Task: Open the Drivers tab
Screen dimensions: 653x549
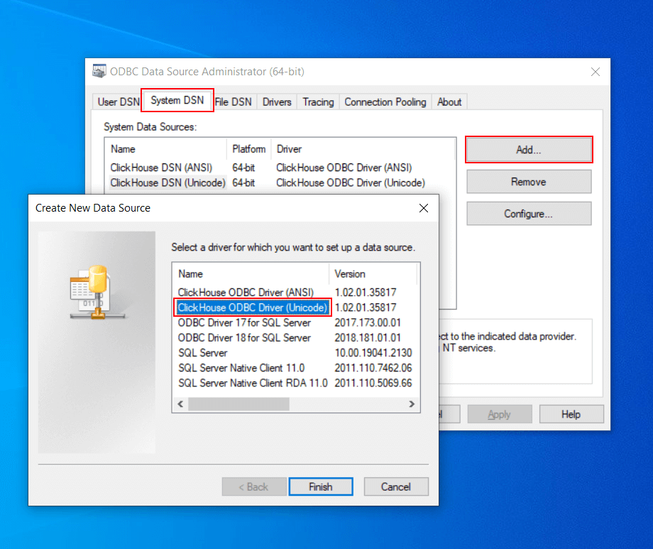Action: tap(277, 102)
